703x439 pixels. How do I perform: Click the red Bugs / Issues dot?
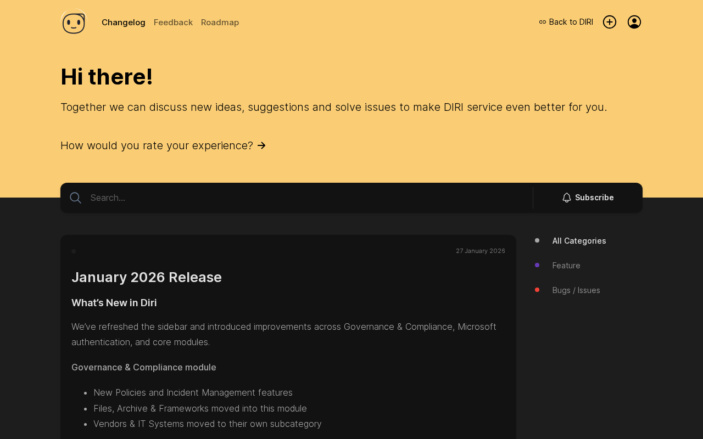pyautogui.click(x=537, y=290)
